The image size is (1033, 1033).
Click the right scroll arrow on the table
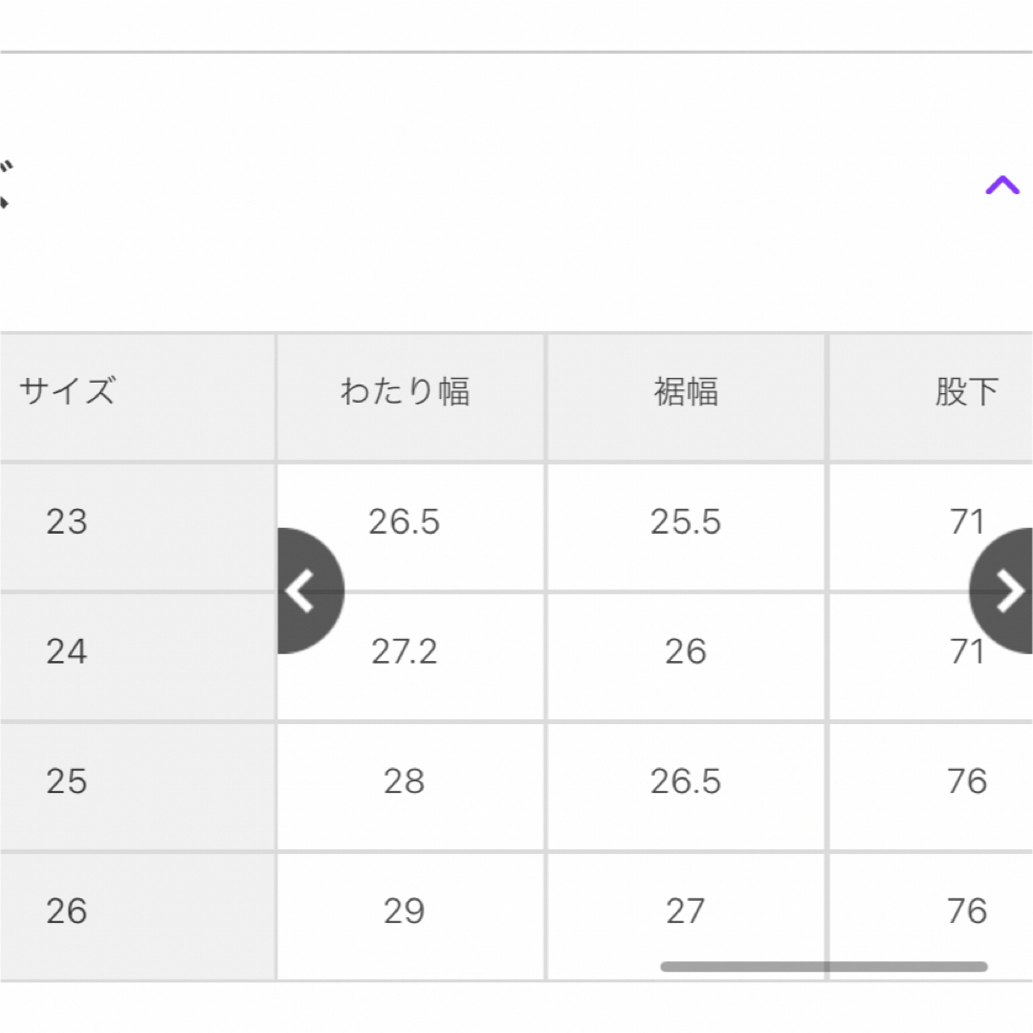1001,590
